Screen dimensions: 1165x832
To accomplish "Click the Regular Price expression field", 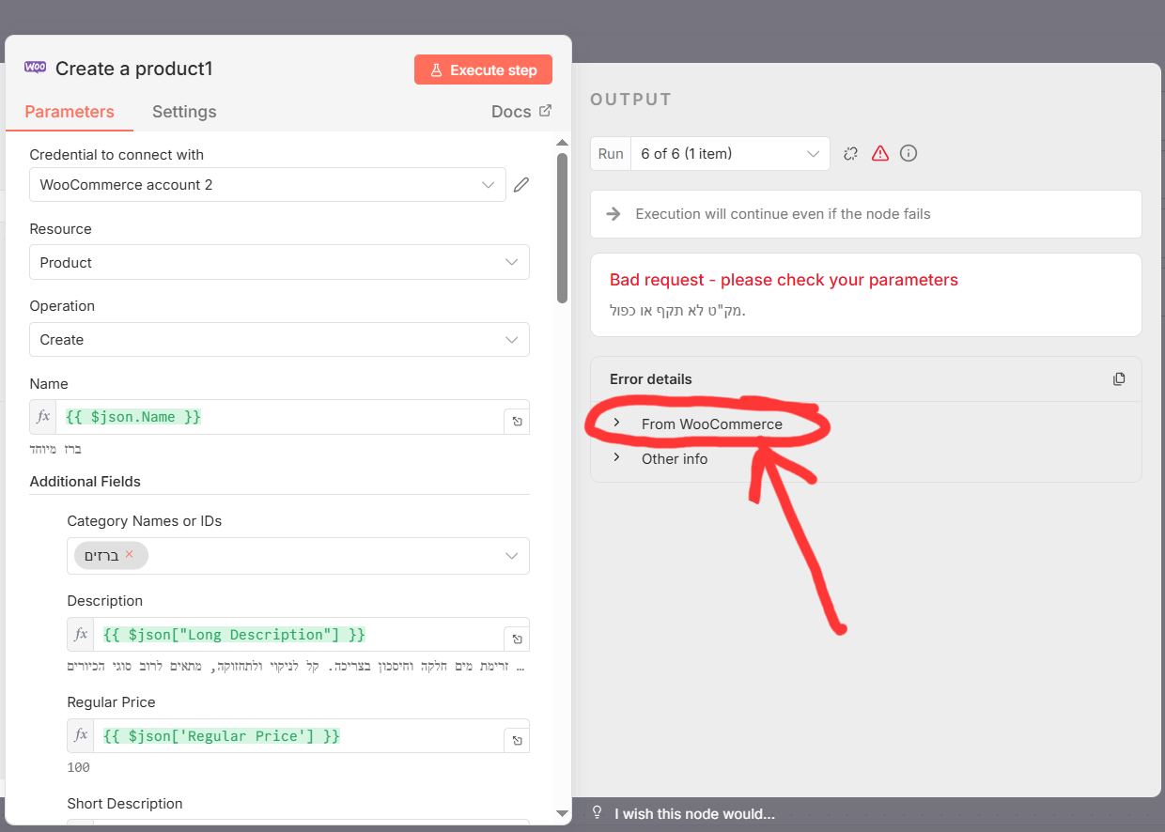I will [x=299, y=736].
